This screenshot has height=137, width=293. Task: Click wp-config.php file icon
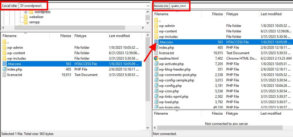click(156, 86)
